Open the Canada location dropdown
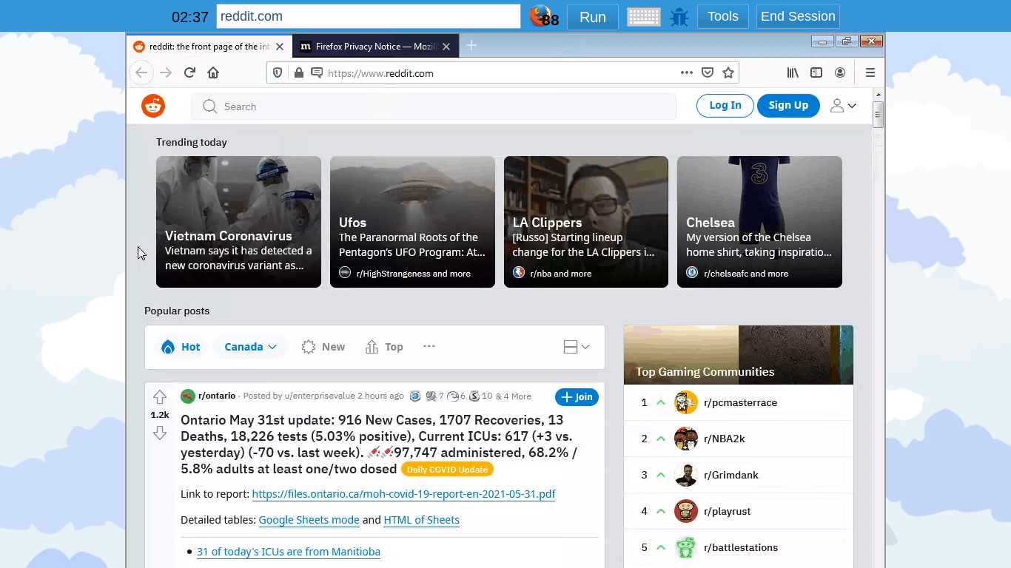Image resolution: width=1011 pixels, height=568 pixels. point(250,347)
